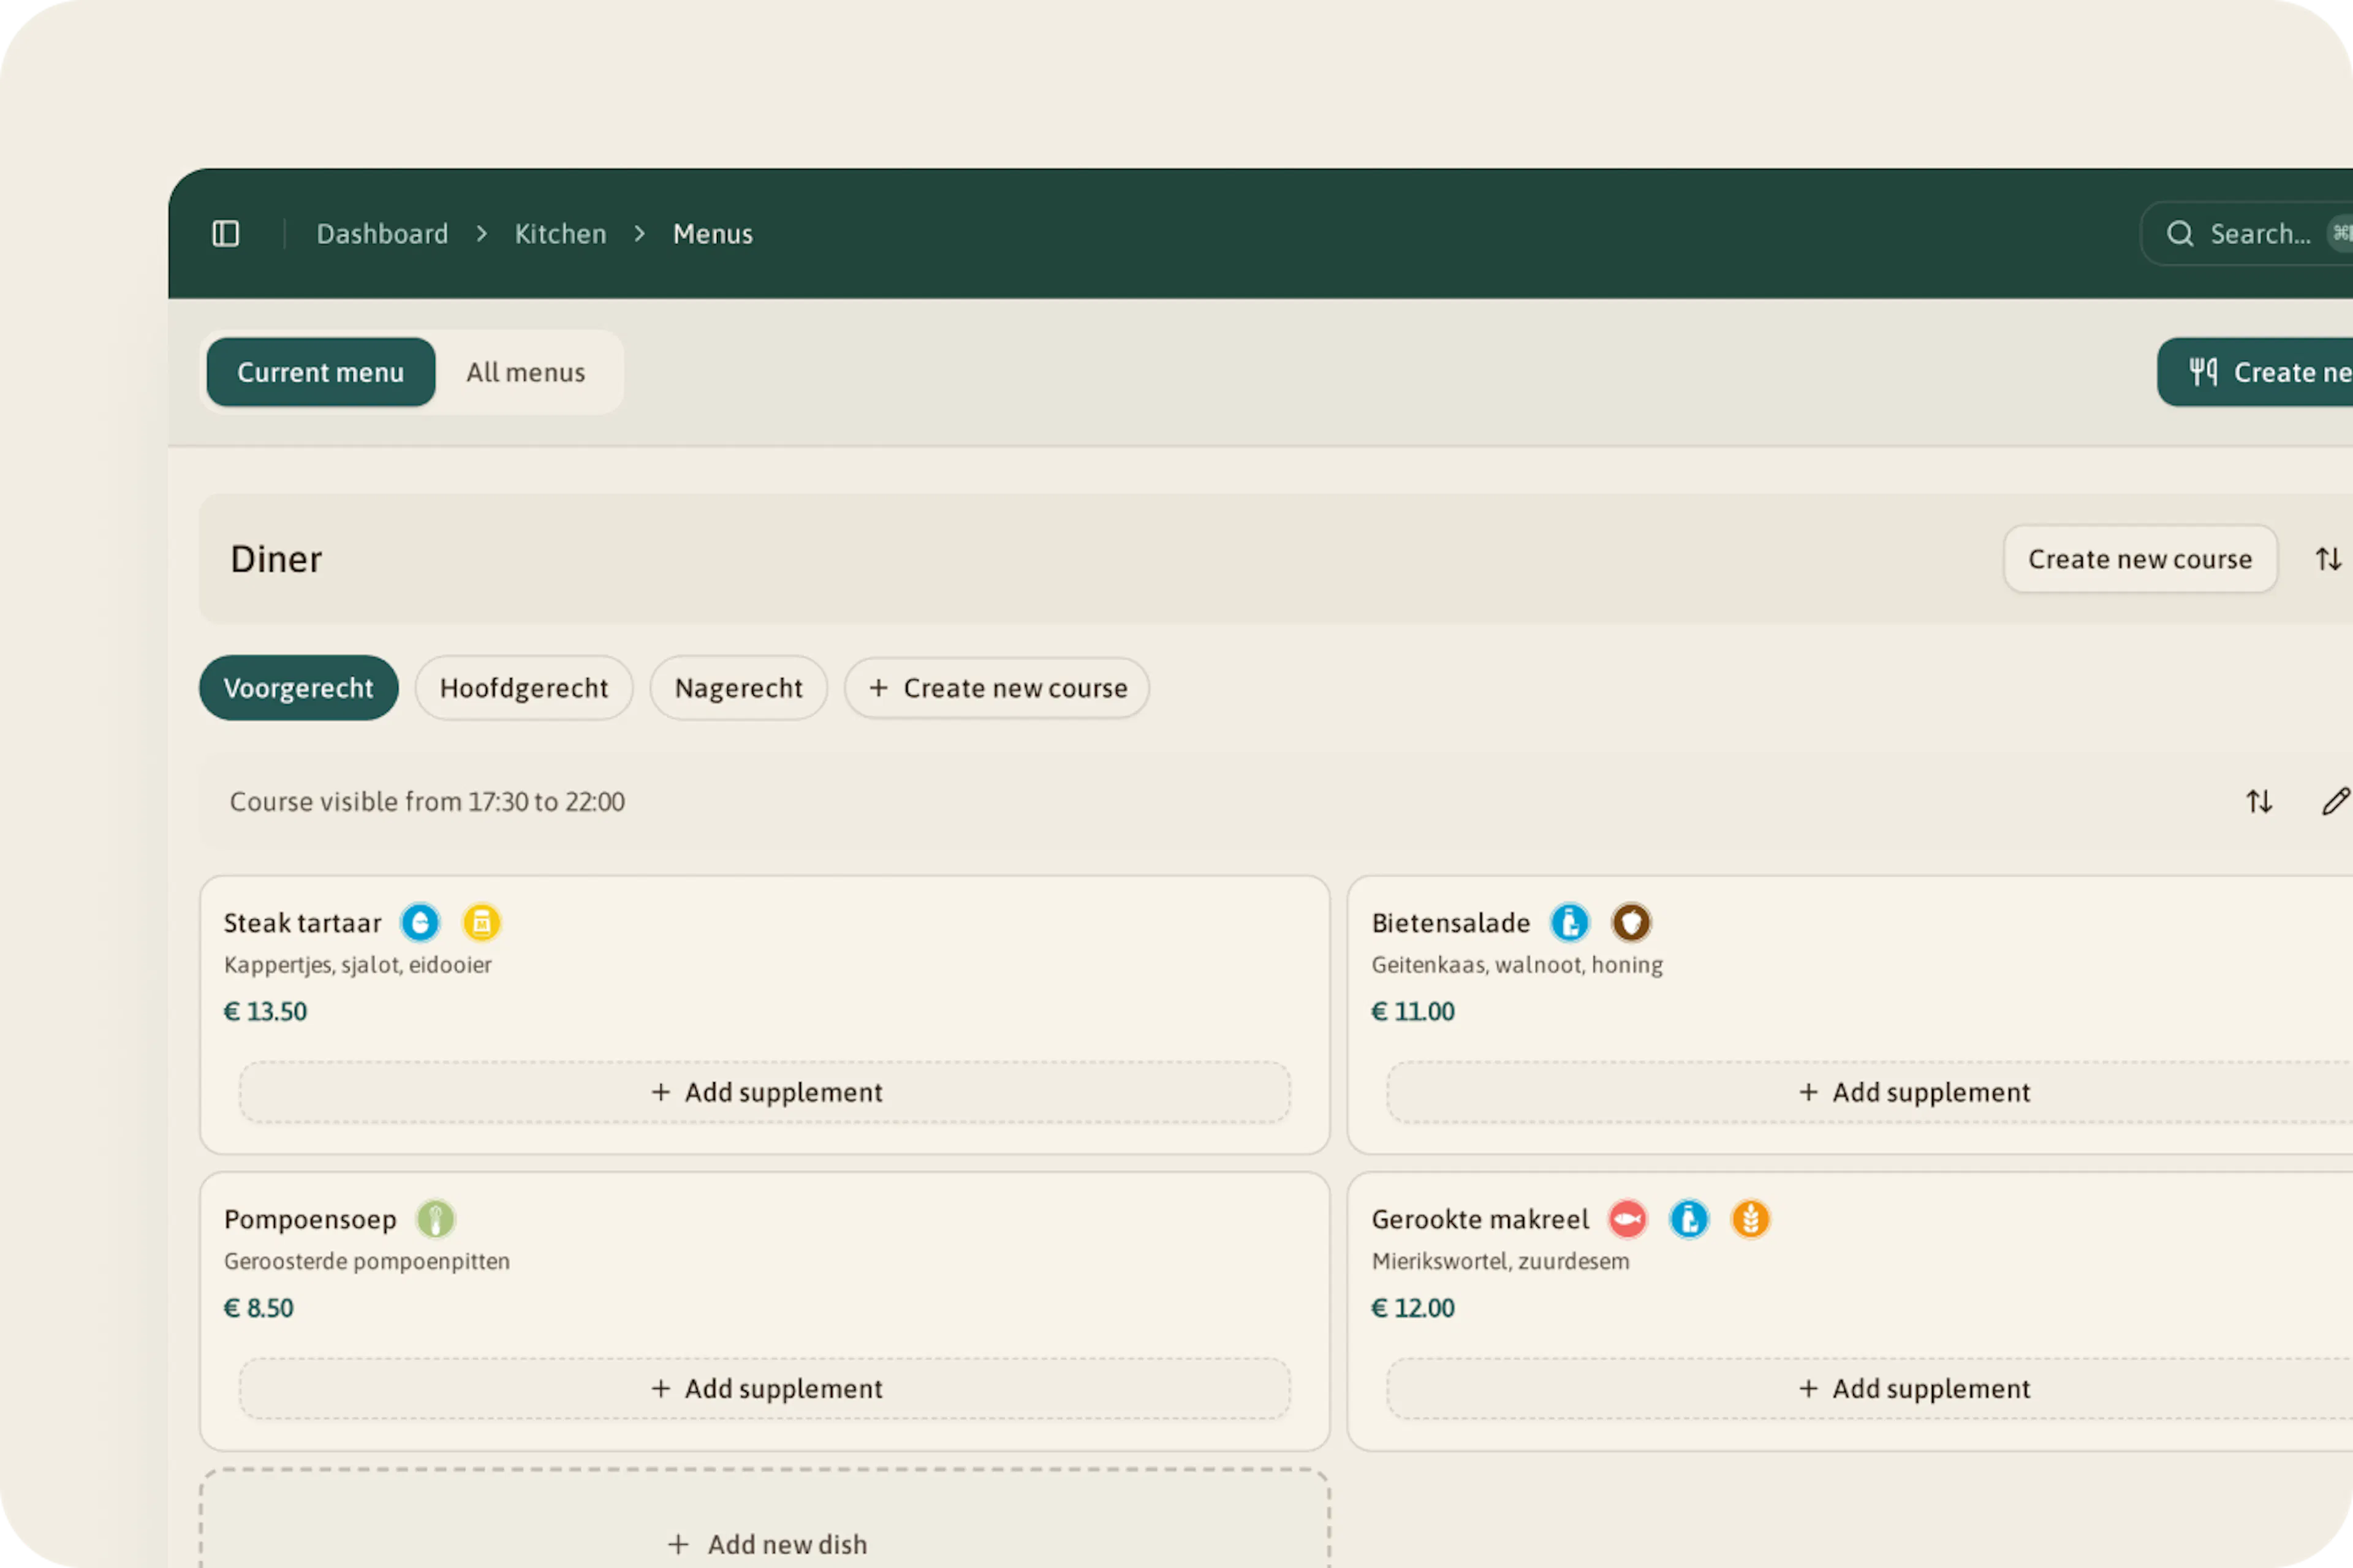Viewport: 2353px width, 1568px height.
Task: Click the € 8.50 price
Action: point(258,1309)
